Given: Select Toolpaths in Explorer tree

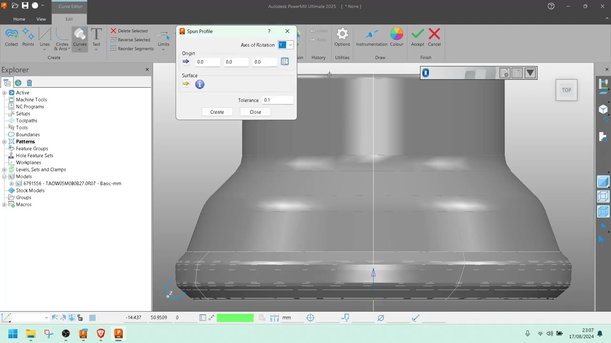Looking at the screenshot, I should pos(26,121).
